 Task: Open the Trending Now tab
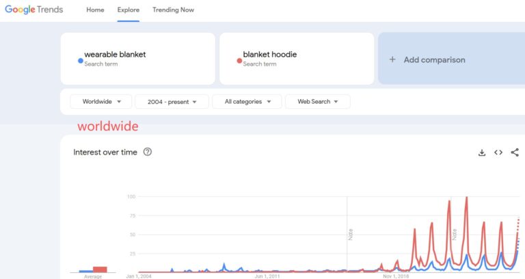click(x=173, y=10)
